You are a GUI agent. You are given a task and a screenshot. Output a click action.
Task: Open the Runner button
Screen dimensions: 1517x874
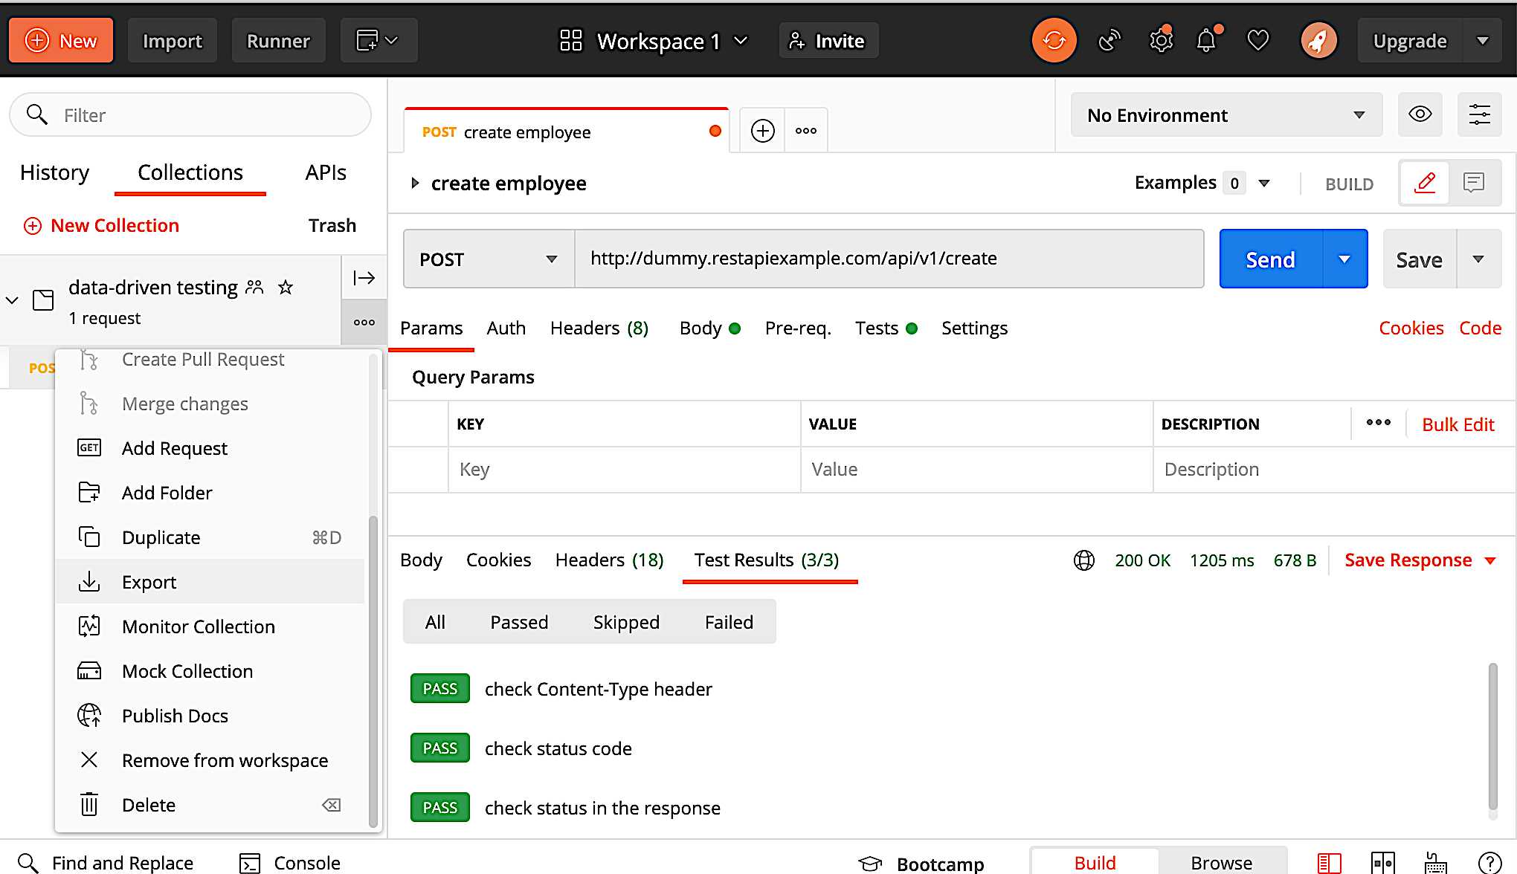tap(278, 40)
